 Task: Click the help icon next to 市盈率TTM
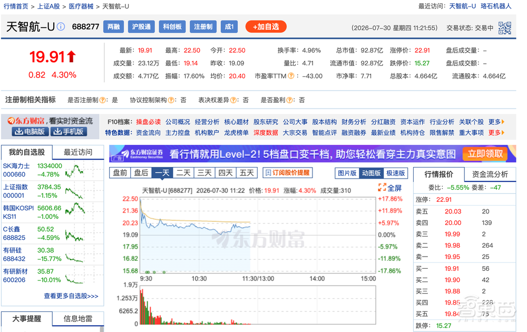(291, 76)
